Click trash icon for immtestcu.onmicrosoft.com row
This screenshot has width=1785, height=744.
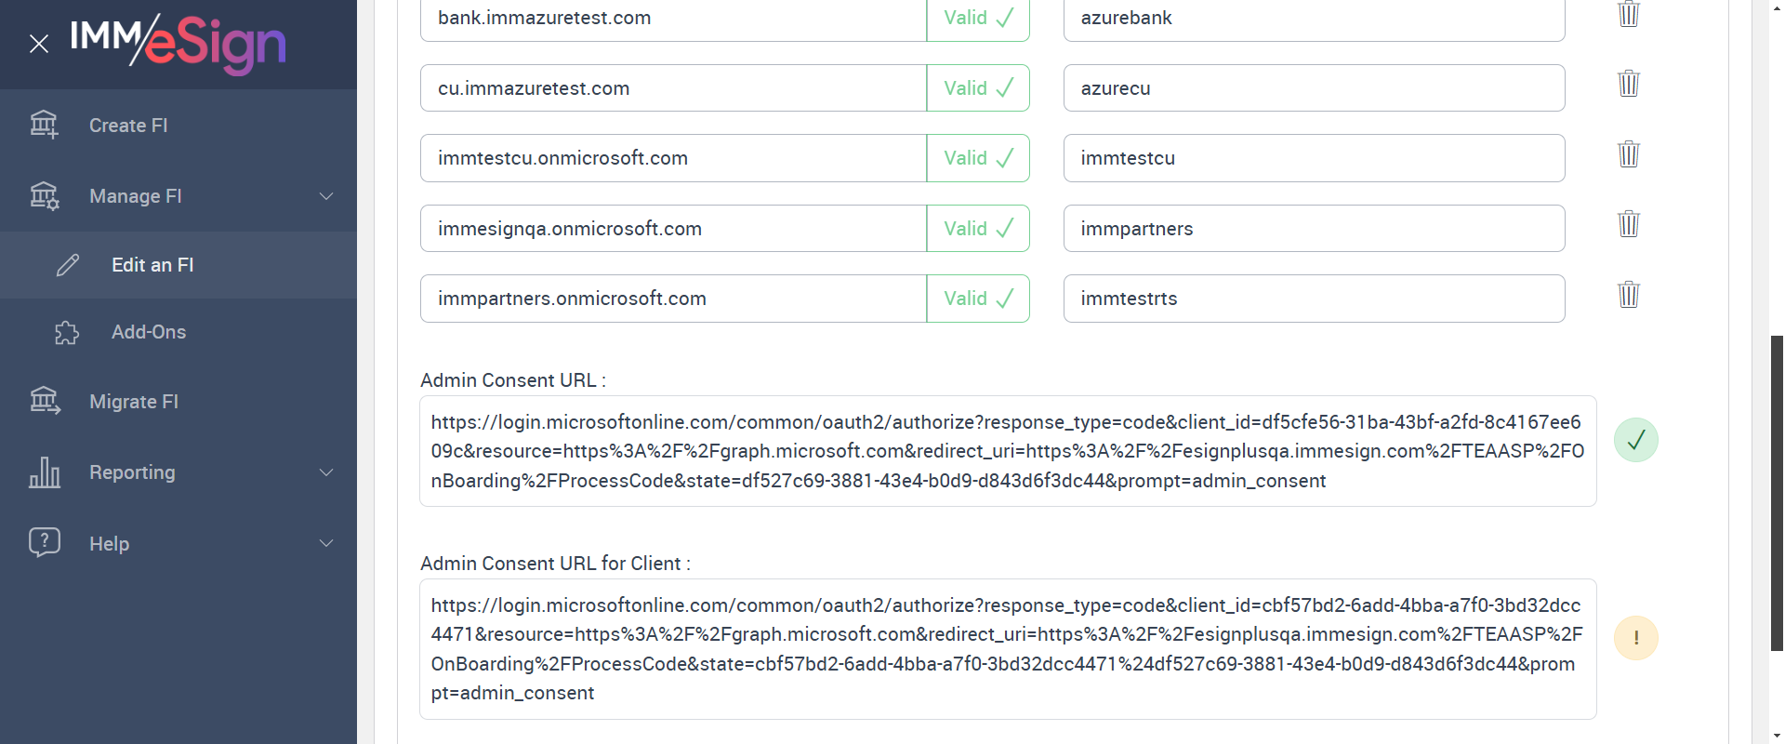click(x=1628, y=153)
